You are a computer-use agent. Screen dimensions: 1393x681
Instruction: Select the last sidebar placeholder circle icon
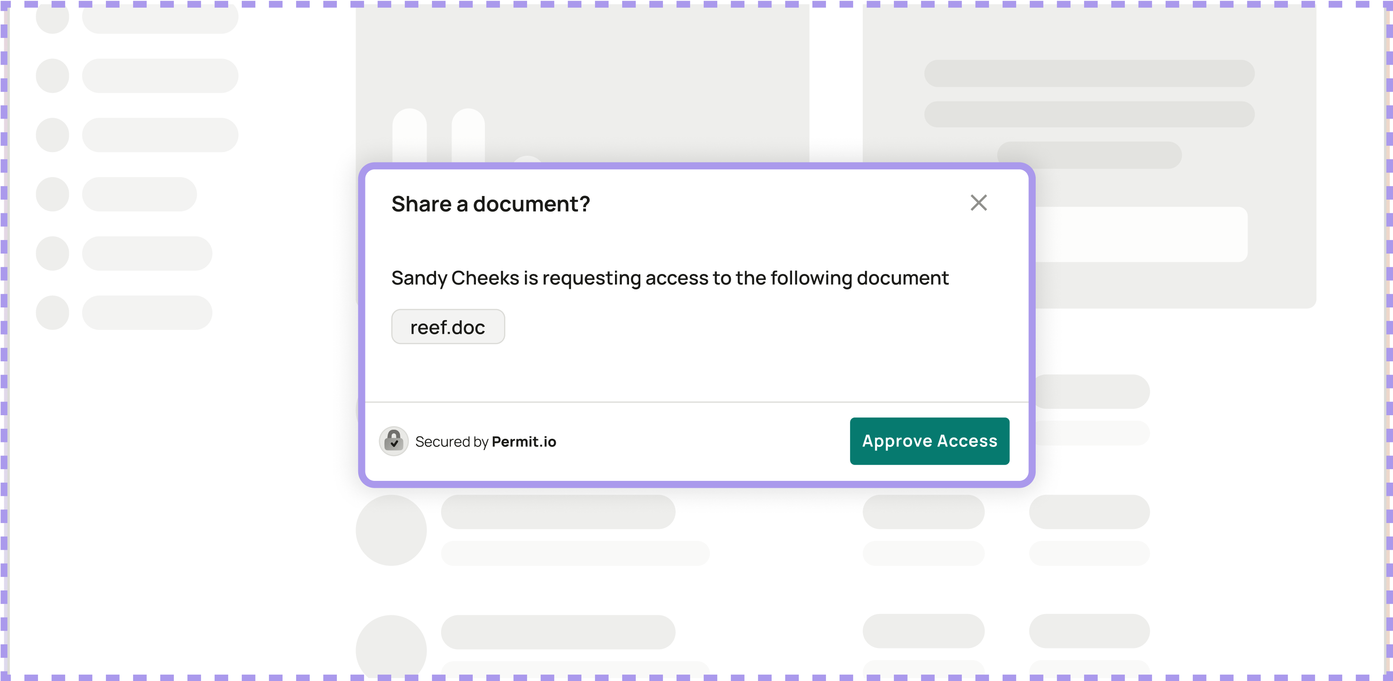pyautogui.click(x=53, y=312)
